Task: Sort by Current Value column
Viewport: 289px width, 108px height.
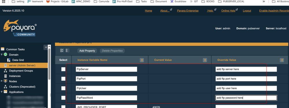Action: click(205, 60)
